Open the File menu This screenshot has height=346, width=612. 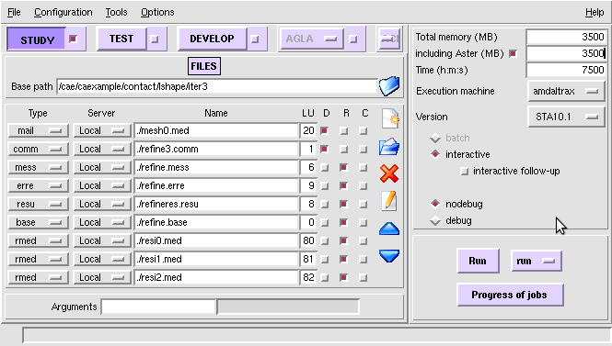[14, 12]
